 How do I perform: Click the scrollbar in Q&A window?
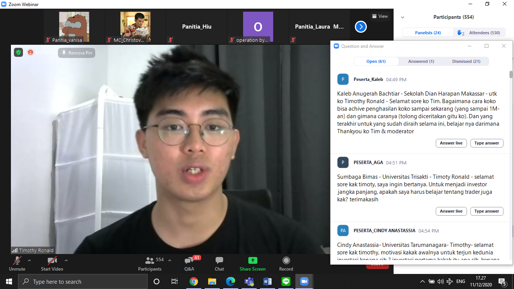point(511,74)
